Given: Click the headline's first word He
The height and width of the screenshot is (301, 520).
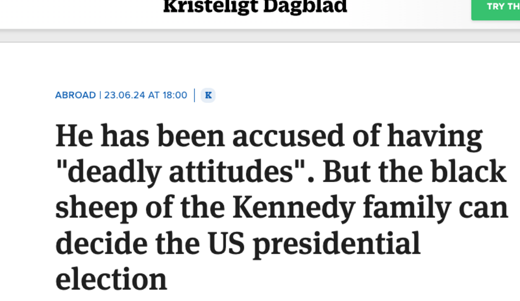Looking at the screenshot, I should point(74,136).
